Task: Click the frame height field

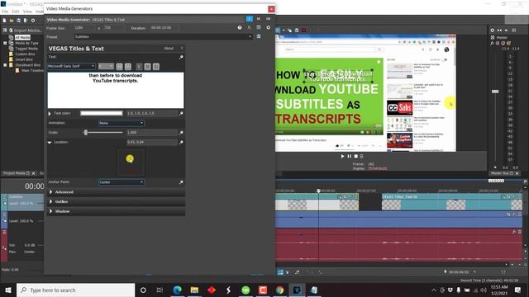Action: coord(114,27)
